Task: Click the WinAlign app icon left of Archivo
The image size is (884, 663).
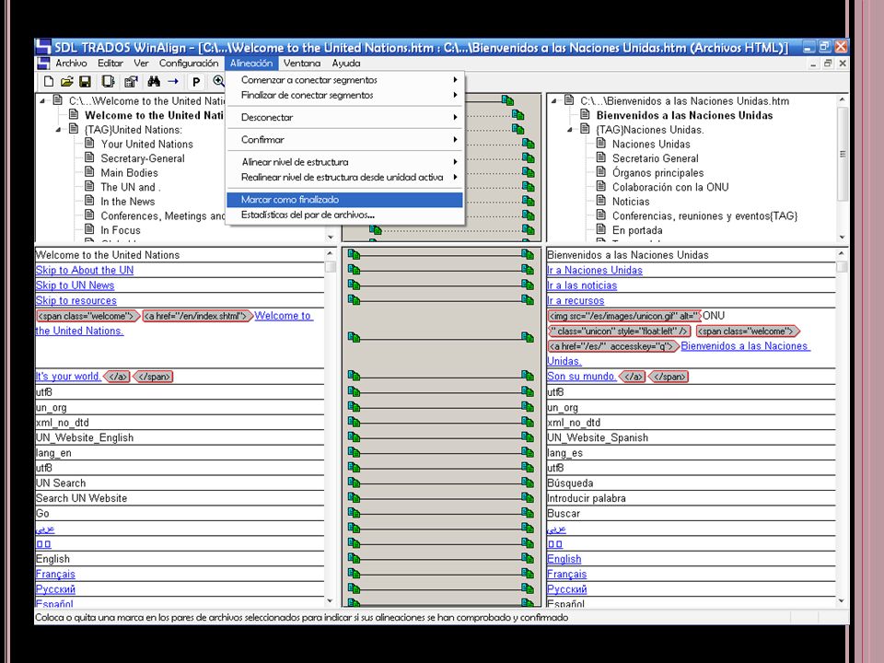Action: click(43, 64)
